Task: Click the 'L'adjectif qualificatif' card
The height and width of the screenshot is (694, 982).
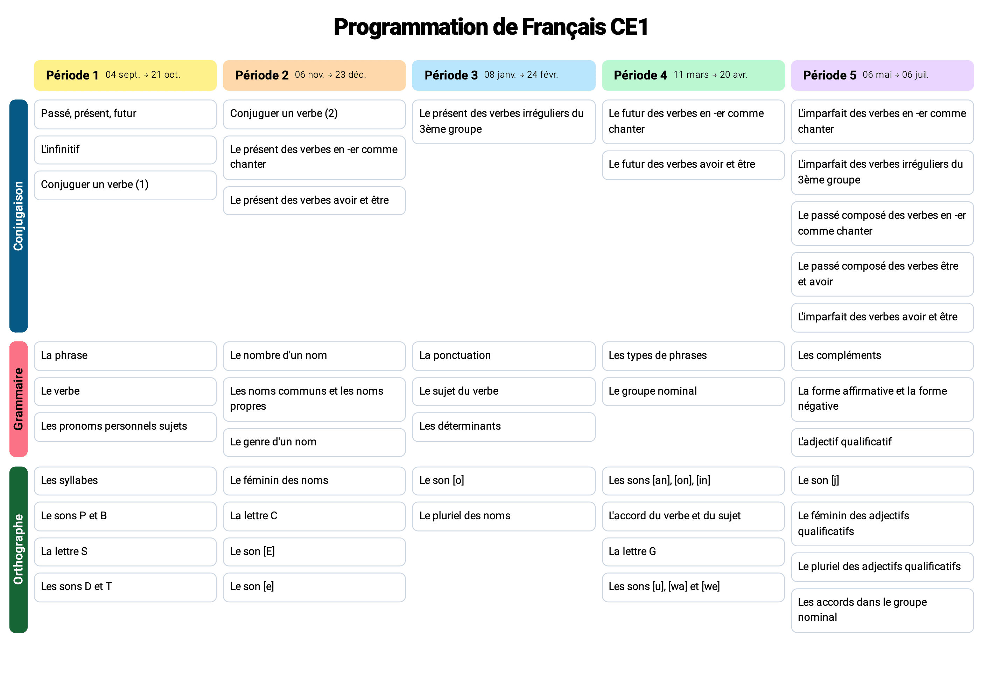Action: pos(882,442)
